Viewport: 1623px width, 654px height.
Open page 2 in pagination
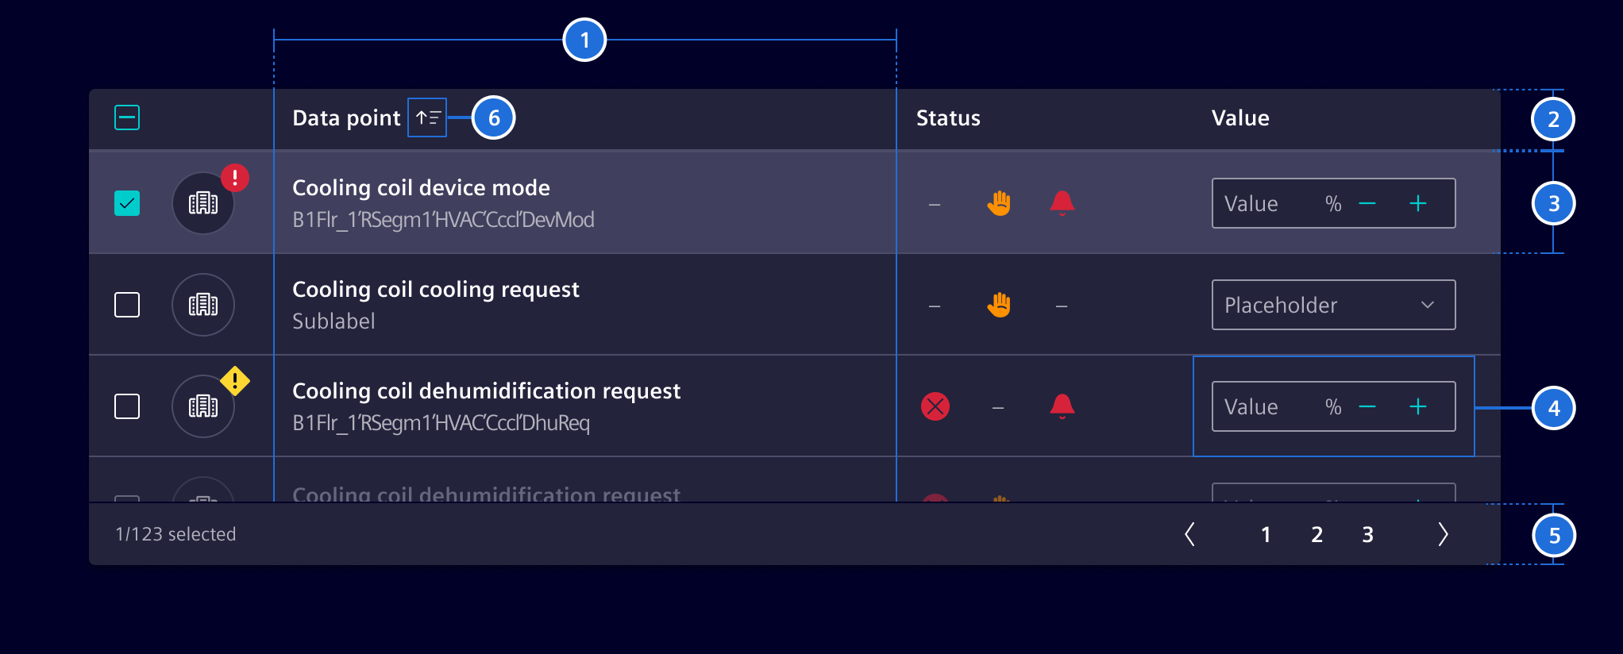coord(1317,534)
